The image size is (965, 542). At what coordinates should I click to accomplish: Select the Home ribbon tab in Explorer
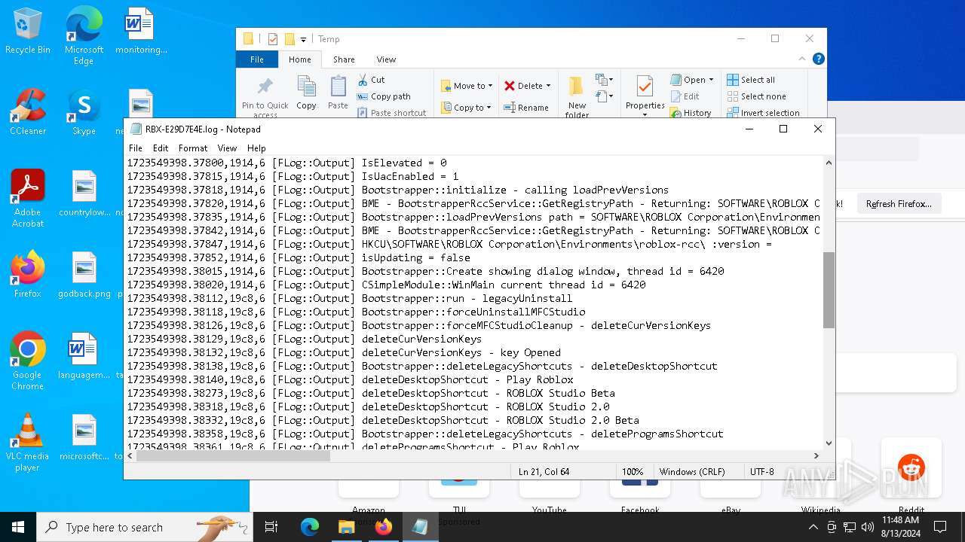point(299,59)
